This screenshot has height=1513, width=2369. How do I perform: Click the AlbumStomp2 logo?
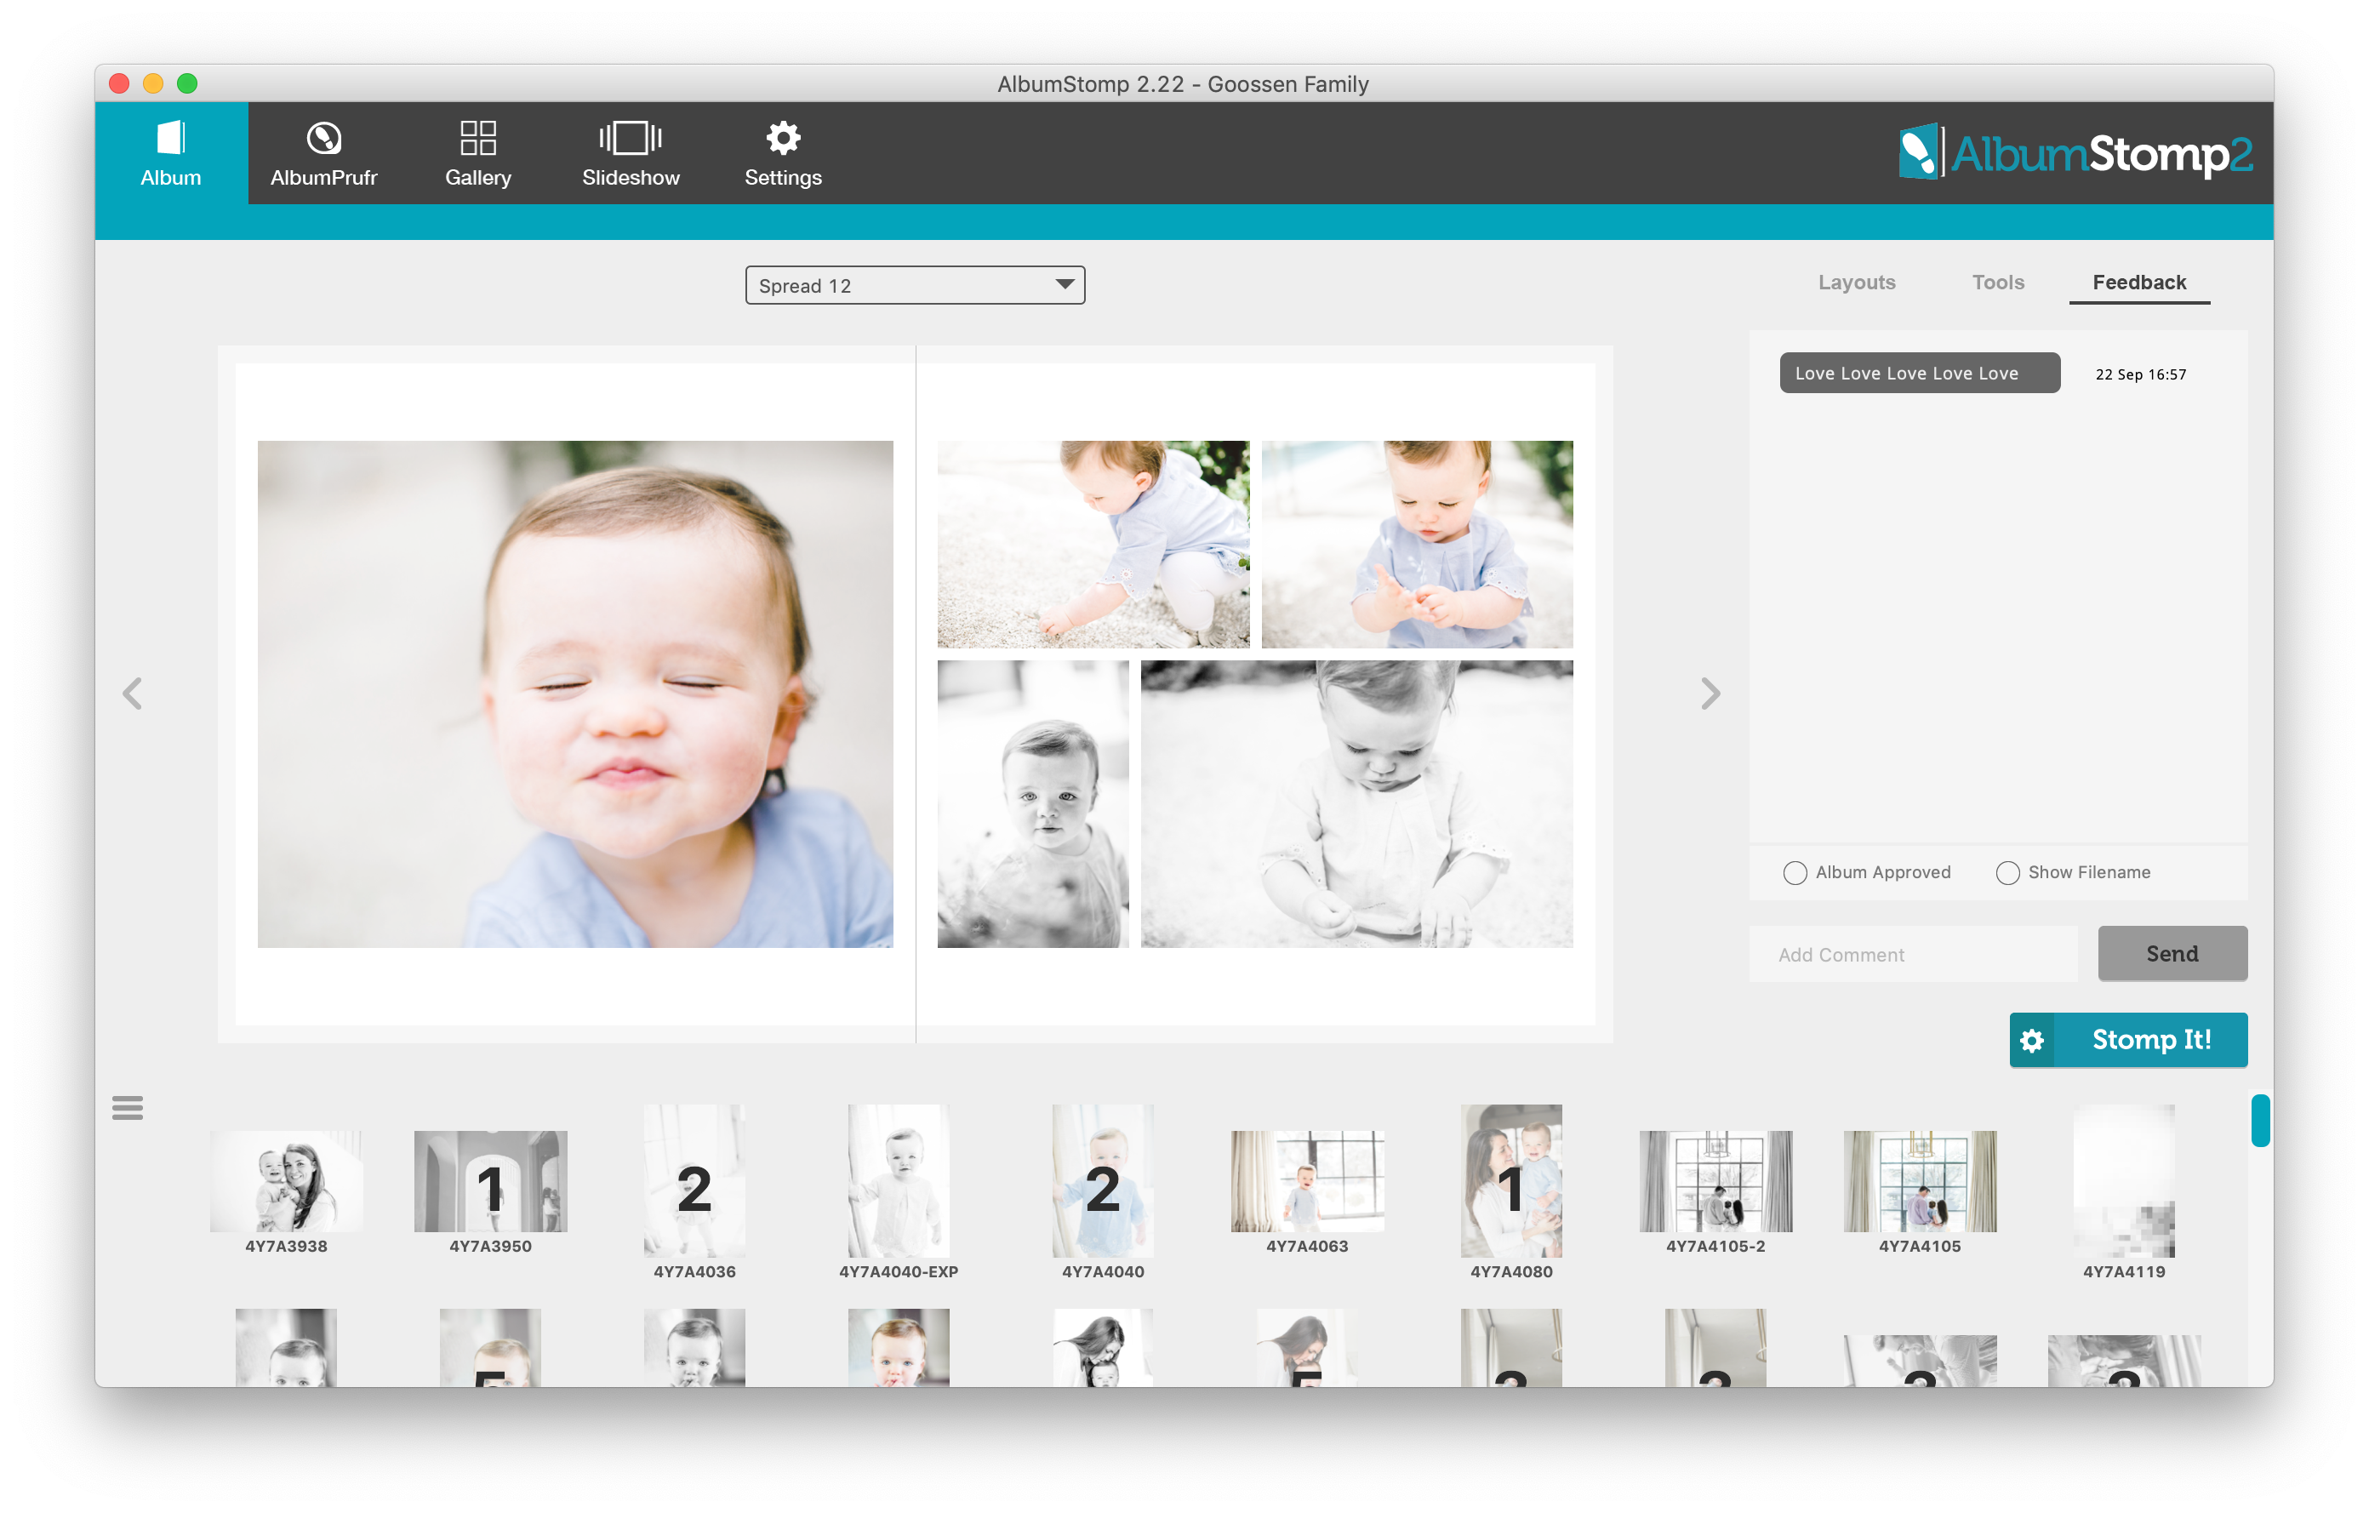click(2075, 152)
